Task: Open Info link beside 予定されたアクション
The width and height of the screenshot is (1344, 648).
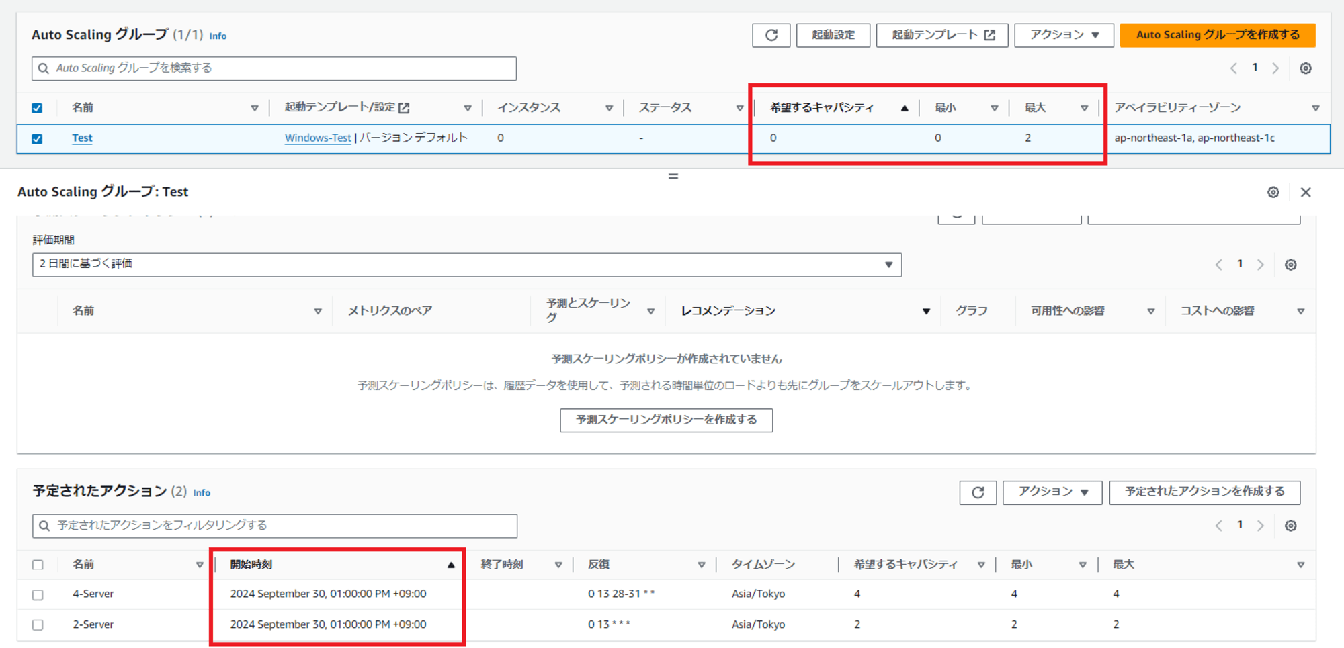Action: (x=202, y=493)
